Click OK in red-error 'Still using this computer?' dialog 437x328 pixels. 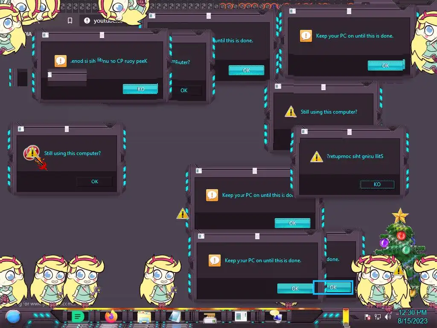click(95, 182)
